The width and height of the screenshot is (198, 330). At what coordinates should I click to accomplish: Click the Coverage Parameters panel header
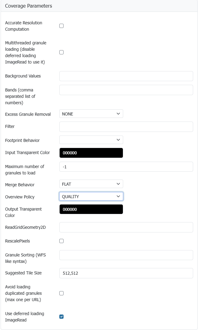(x=29, y=6)
